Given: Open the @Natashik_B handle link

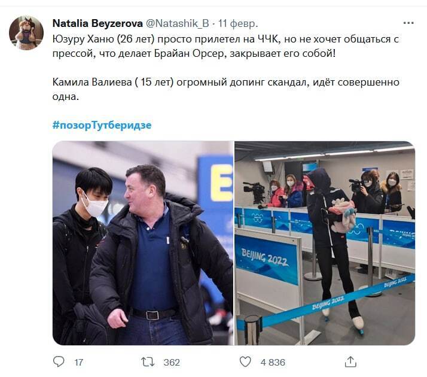Looking at the screenshot, I should pos(178,23).
